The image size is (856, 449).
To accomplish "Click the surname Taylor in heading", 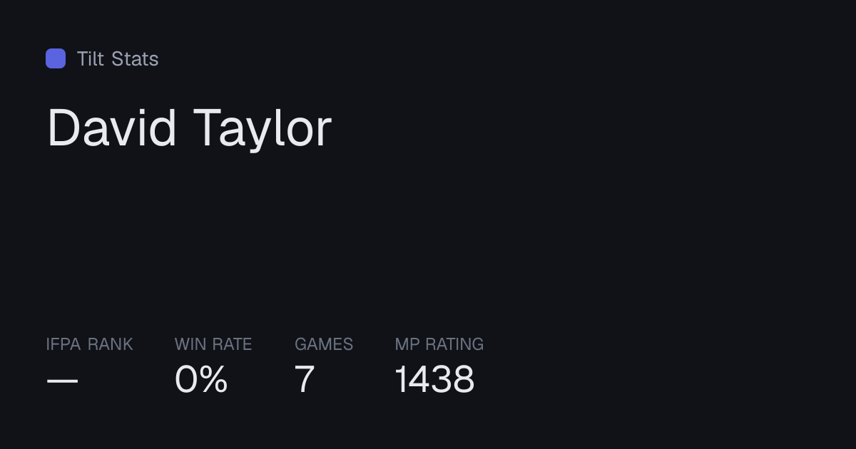I will (263, 130).
